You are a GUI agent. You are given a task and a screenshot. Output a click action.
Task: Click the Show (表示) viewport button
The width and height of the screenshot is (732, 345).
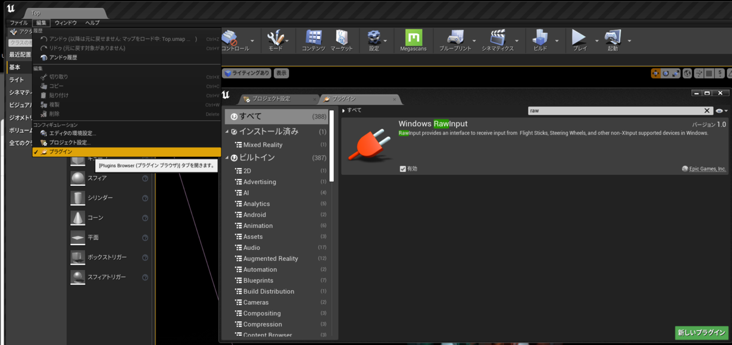(x=281, y=73)
